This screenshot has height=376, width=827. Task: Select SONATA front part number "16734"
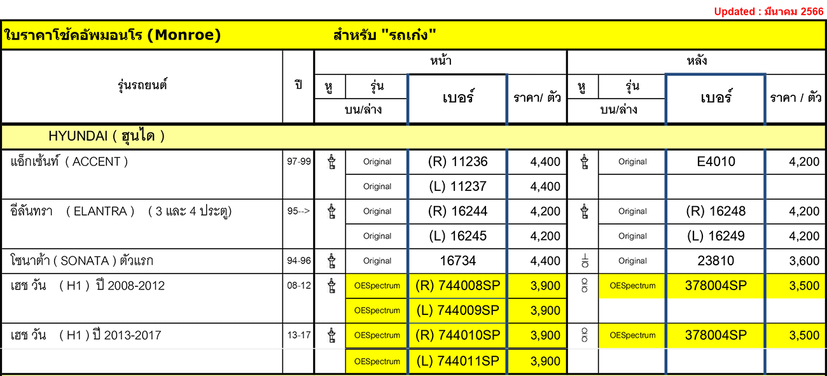coord(458,261)
